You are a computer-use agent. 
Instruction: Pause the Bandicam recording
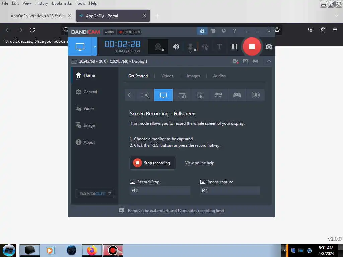pyautogui.click(x=235, y=47)
